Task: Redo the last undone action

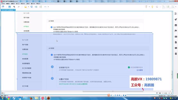Action: (19, 7)
